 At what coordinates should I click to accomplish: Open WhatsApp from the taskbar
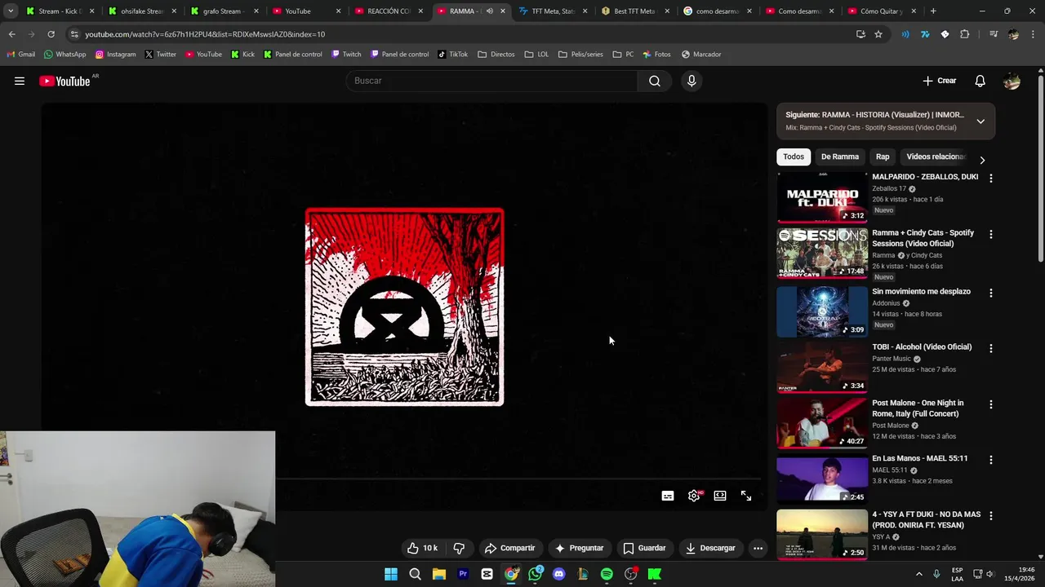[x=536, y=574]
